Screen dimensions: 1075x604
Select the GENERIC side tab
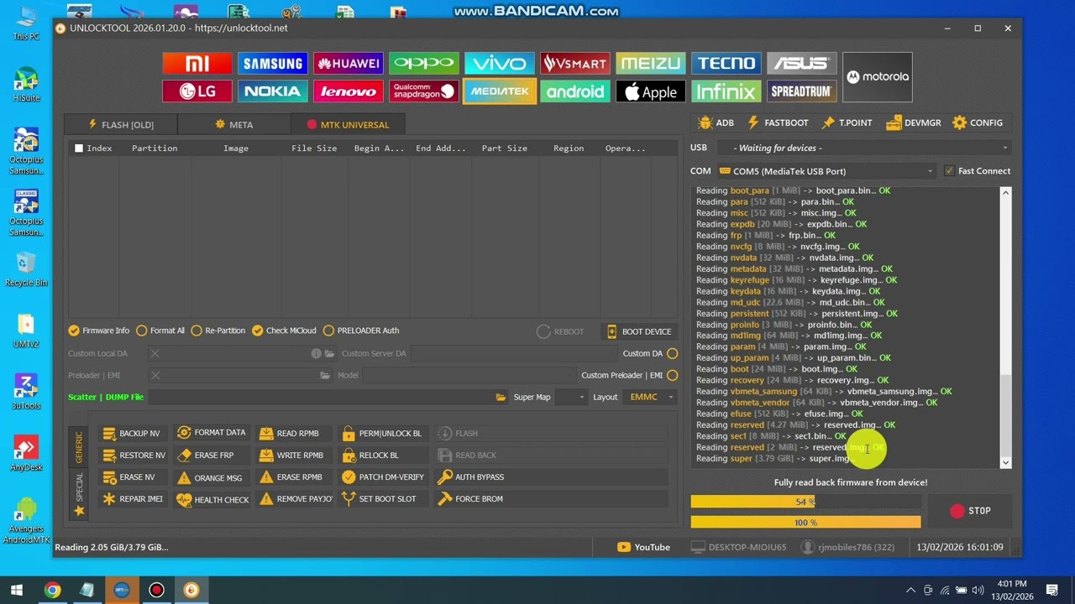[x=79, y=447]
